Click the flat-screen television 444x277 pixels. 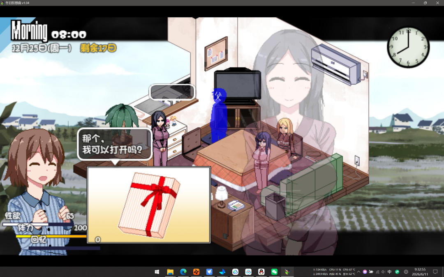[x=238, y=86]
